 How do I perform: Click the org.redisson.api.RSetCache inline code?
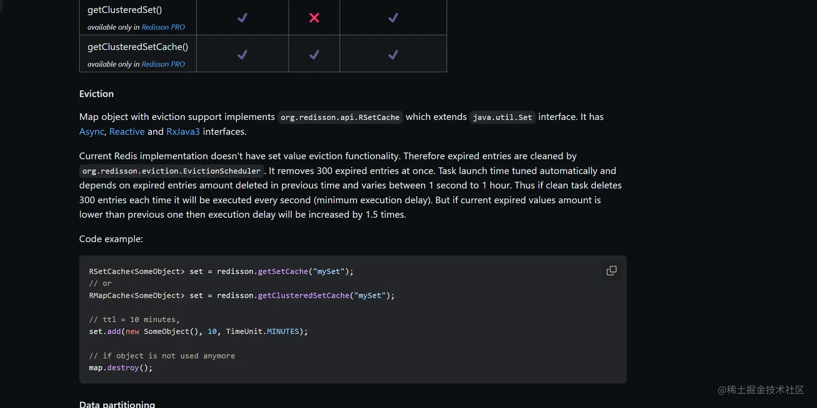click(x=340, y=117)
